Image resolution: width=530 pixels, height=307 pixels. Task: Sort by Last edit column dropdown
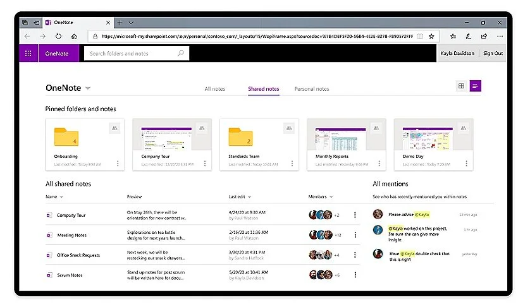pyautogui.click(x=249, y=197)
